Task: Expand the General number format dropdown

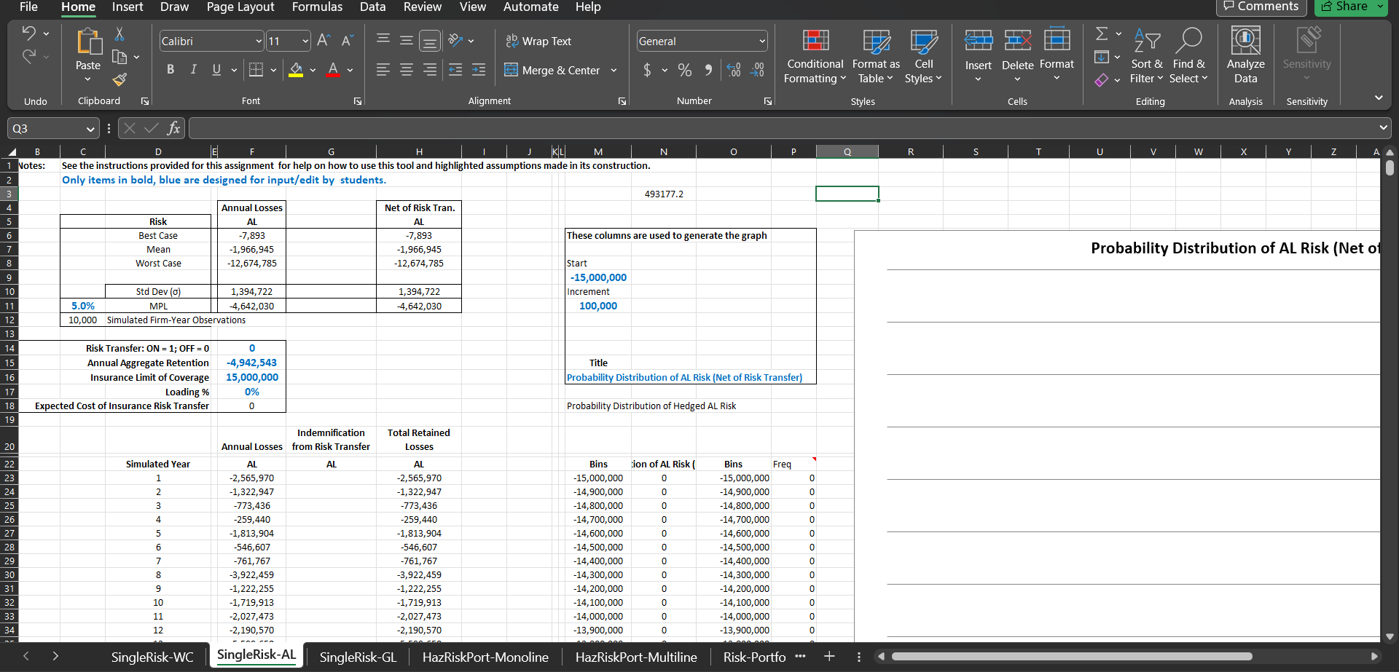Action: (762, 41)
